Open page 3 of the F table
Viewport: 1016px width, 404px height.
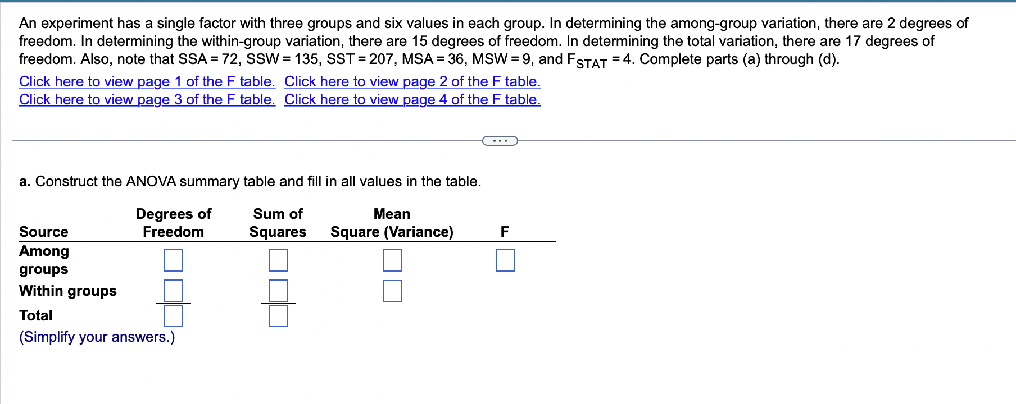(x=146, y=99)
